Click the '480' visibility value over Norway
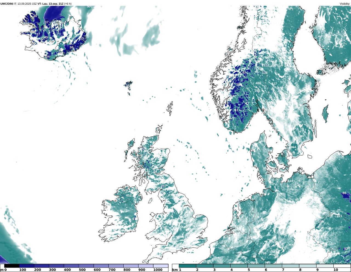 point(258,83)
